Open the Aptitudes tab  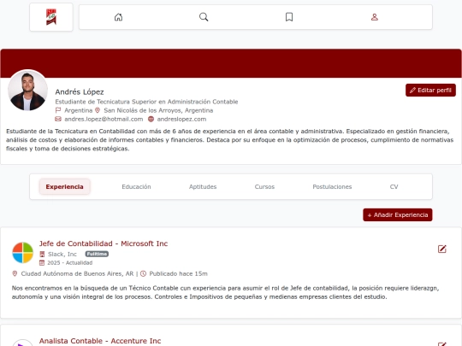(x=203, y=186)
